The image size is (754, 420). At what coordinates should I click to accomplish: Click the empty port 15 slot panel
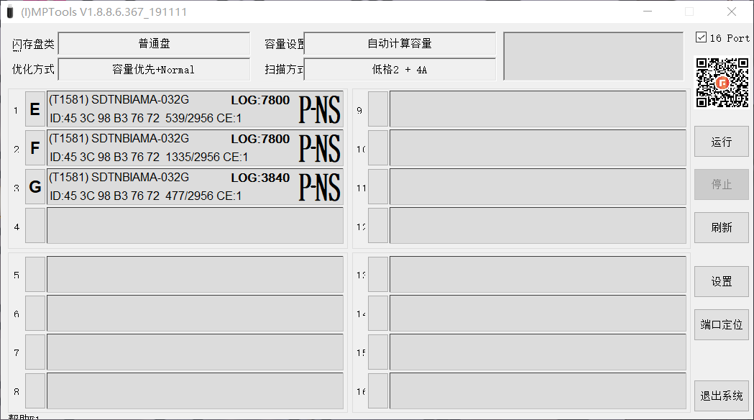click(x=538, y=352)
